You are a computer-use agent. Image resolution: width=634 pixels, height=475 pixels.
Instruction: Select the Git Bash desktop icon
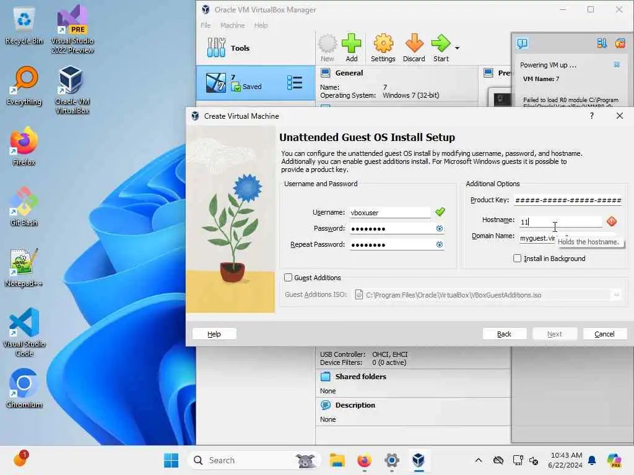(x=24, y=207)
